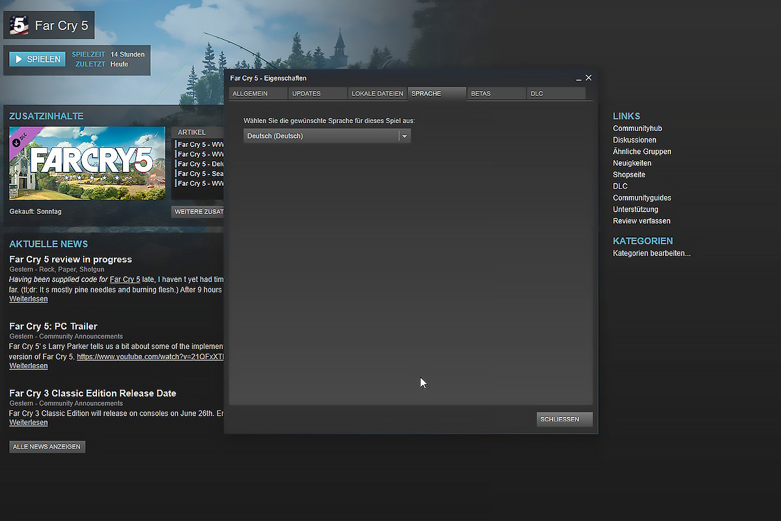Viewport: 781px width, 521px height.
Task: Open the Diskussionen link
Action: coord(635,140)
